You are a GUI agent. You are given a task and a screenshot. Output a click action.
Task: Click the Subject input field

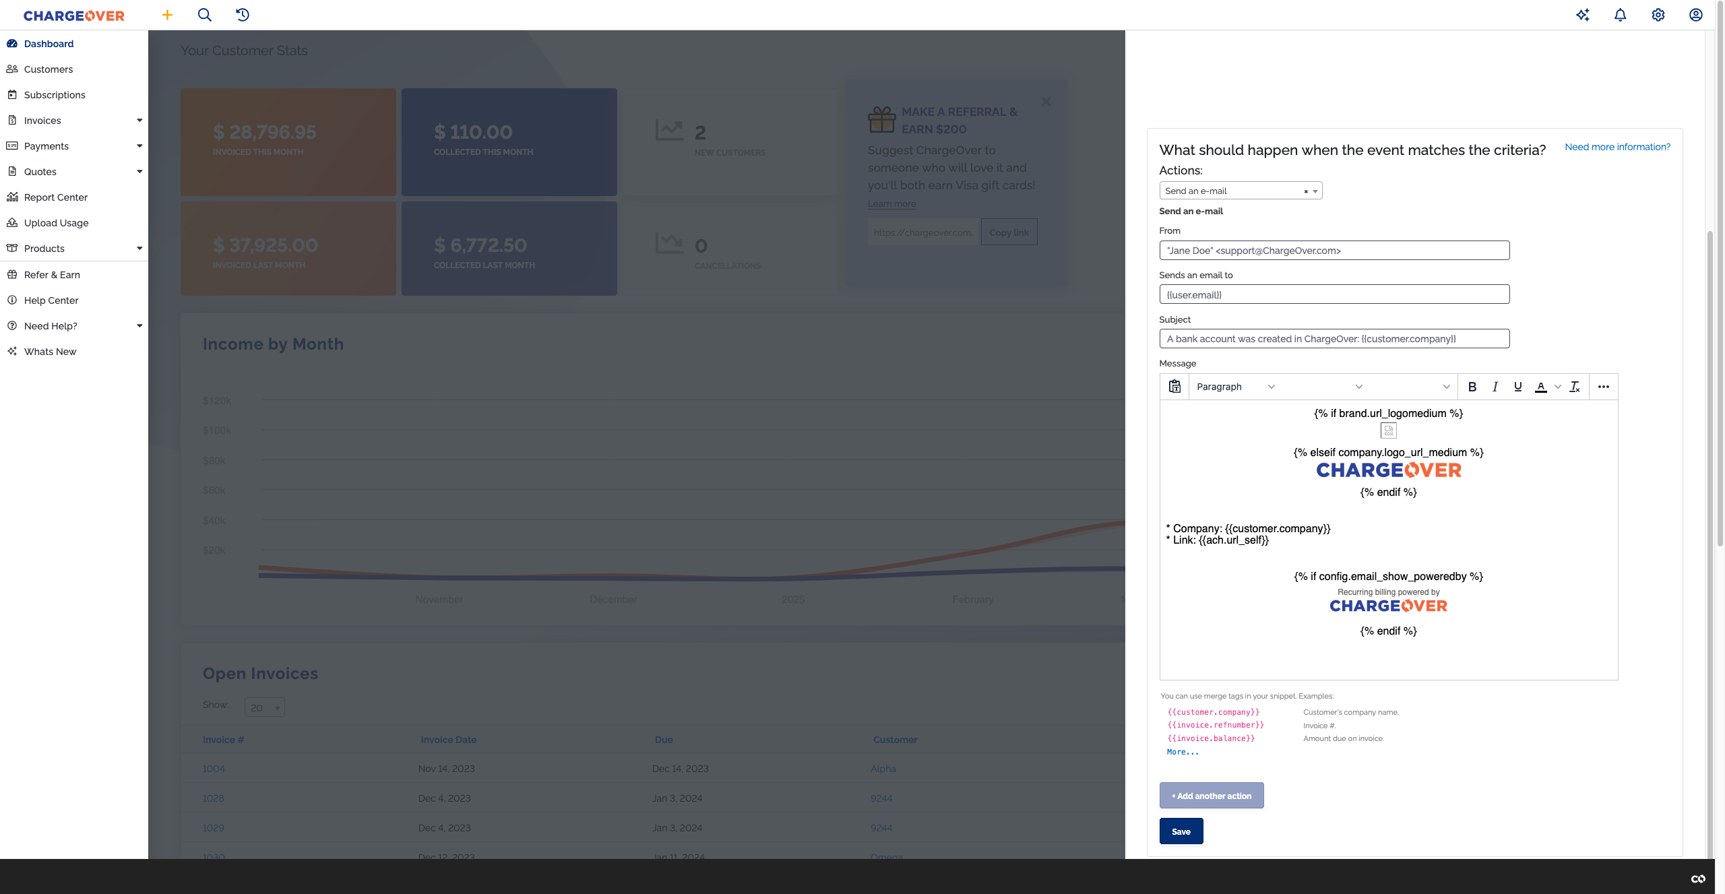point(1334,339)
